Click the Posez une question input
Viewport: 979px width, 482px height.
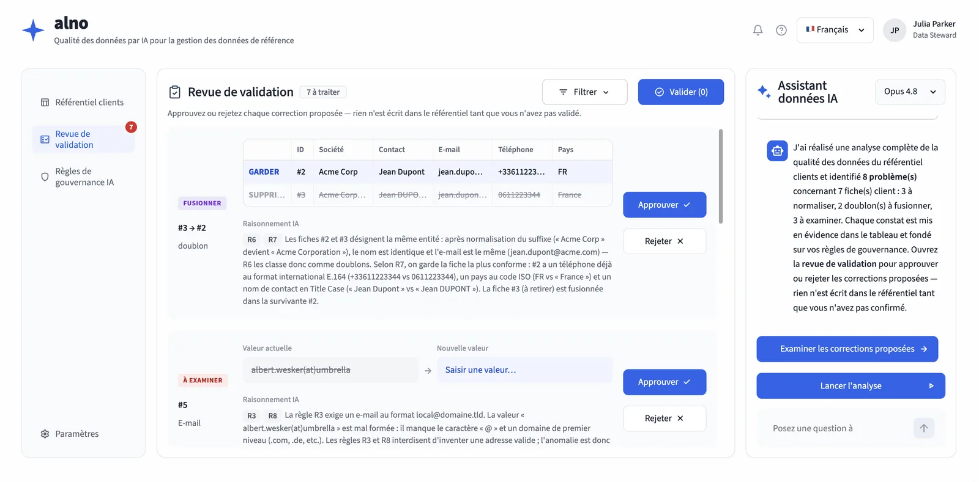[838, 428]
